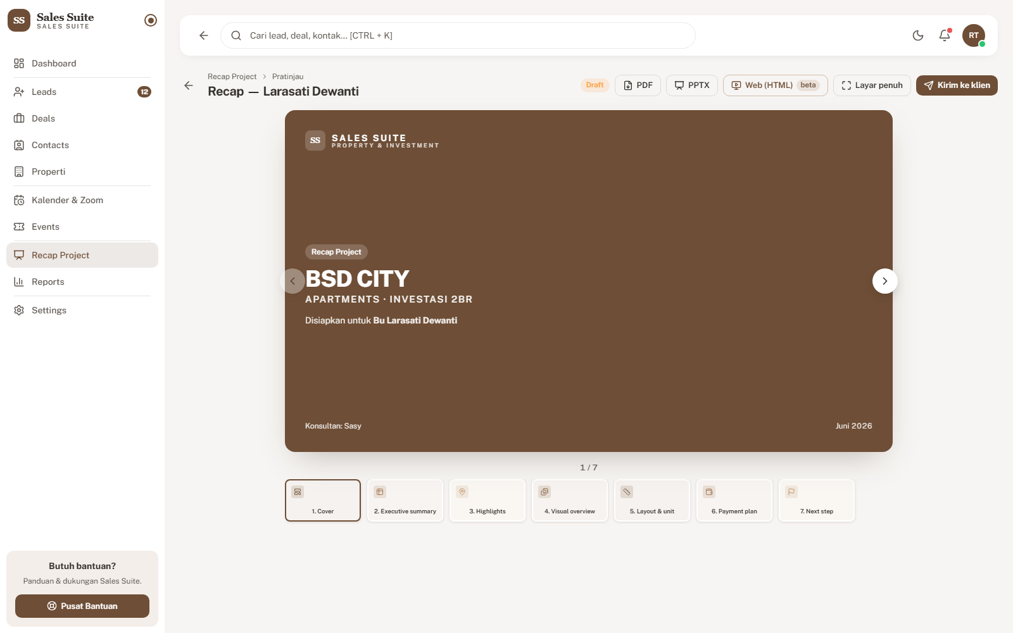
Task: Click the back arrow in top bar
Action: tap(204, 35)
